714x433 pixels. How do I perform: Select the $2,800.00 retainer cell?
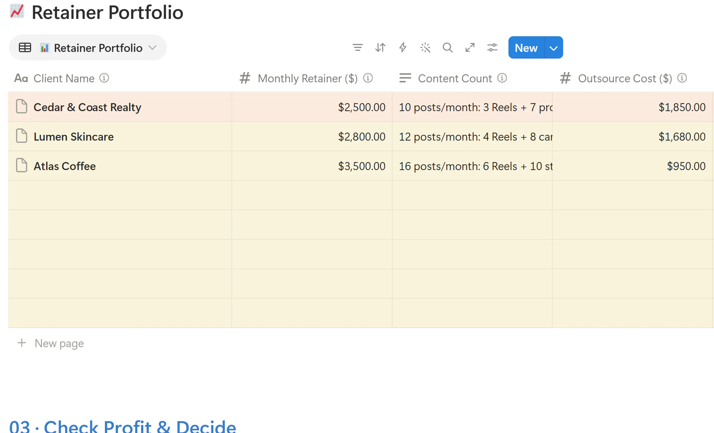point(312,136)
